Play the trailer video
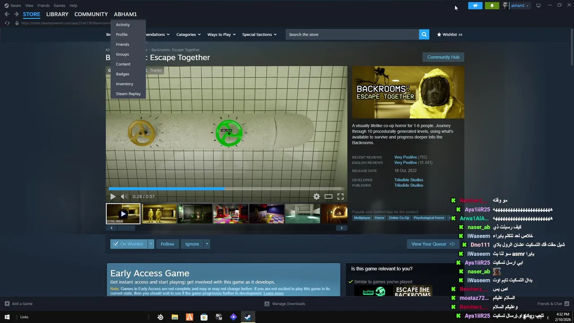Viewport: 574px width, 323px height. point(113,196)
